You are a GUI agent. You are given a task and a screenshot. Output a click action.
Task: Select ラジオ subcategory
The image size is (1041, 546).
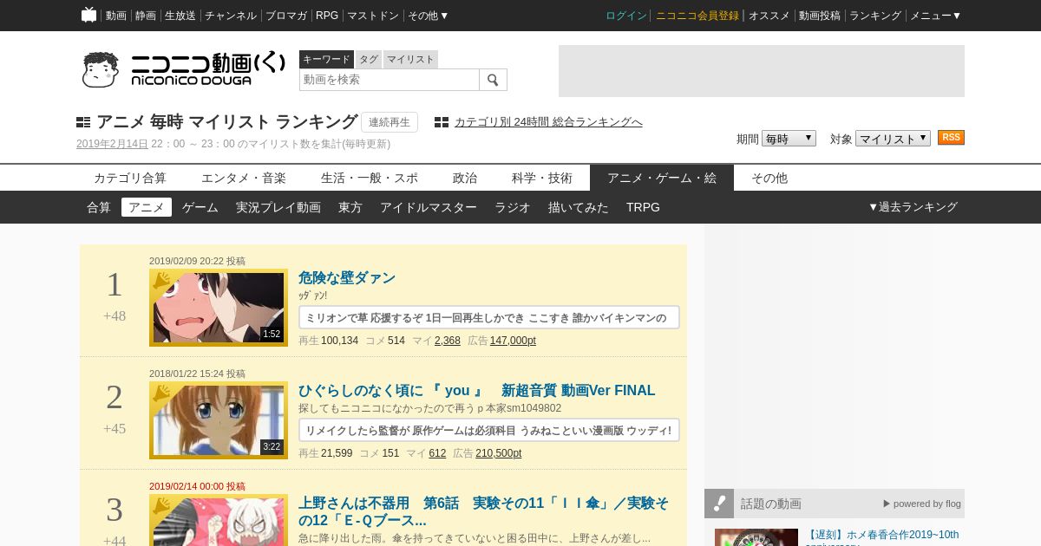(x=513, y=207)
